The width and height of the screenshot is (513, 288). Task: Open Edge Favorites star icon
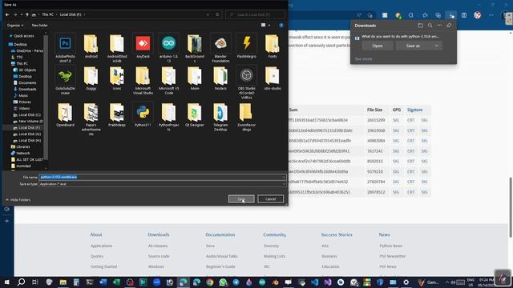point(425,15)
